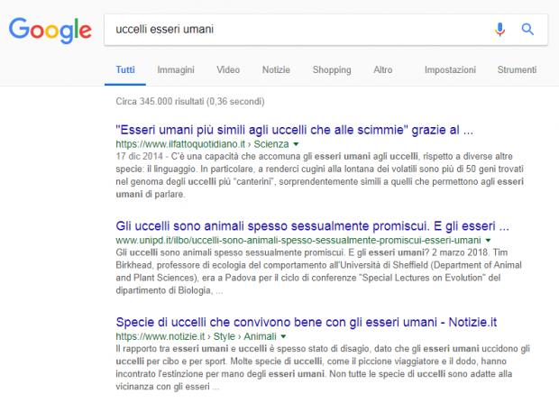Open Impostazioni menu
The width and height of the screenshot is (559, 403).
tap(450, 70)
